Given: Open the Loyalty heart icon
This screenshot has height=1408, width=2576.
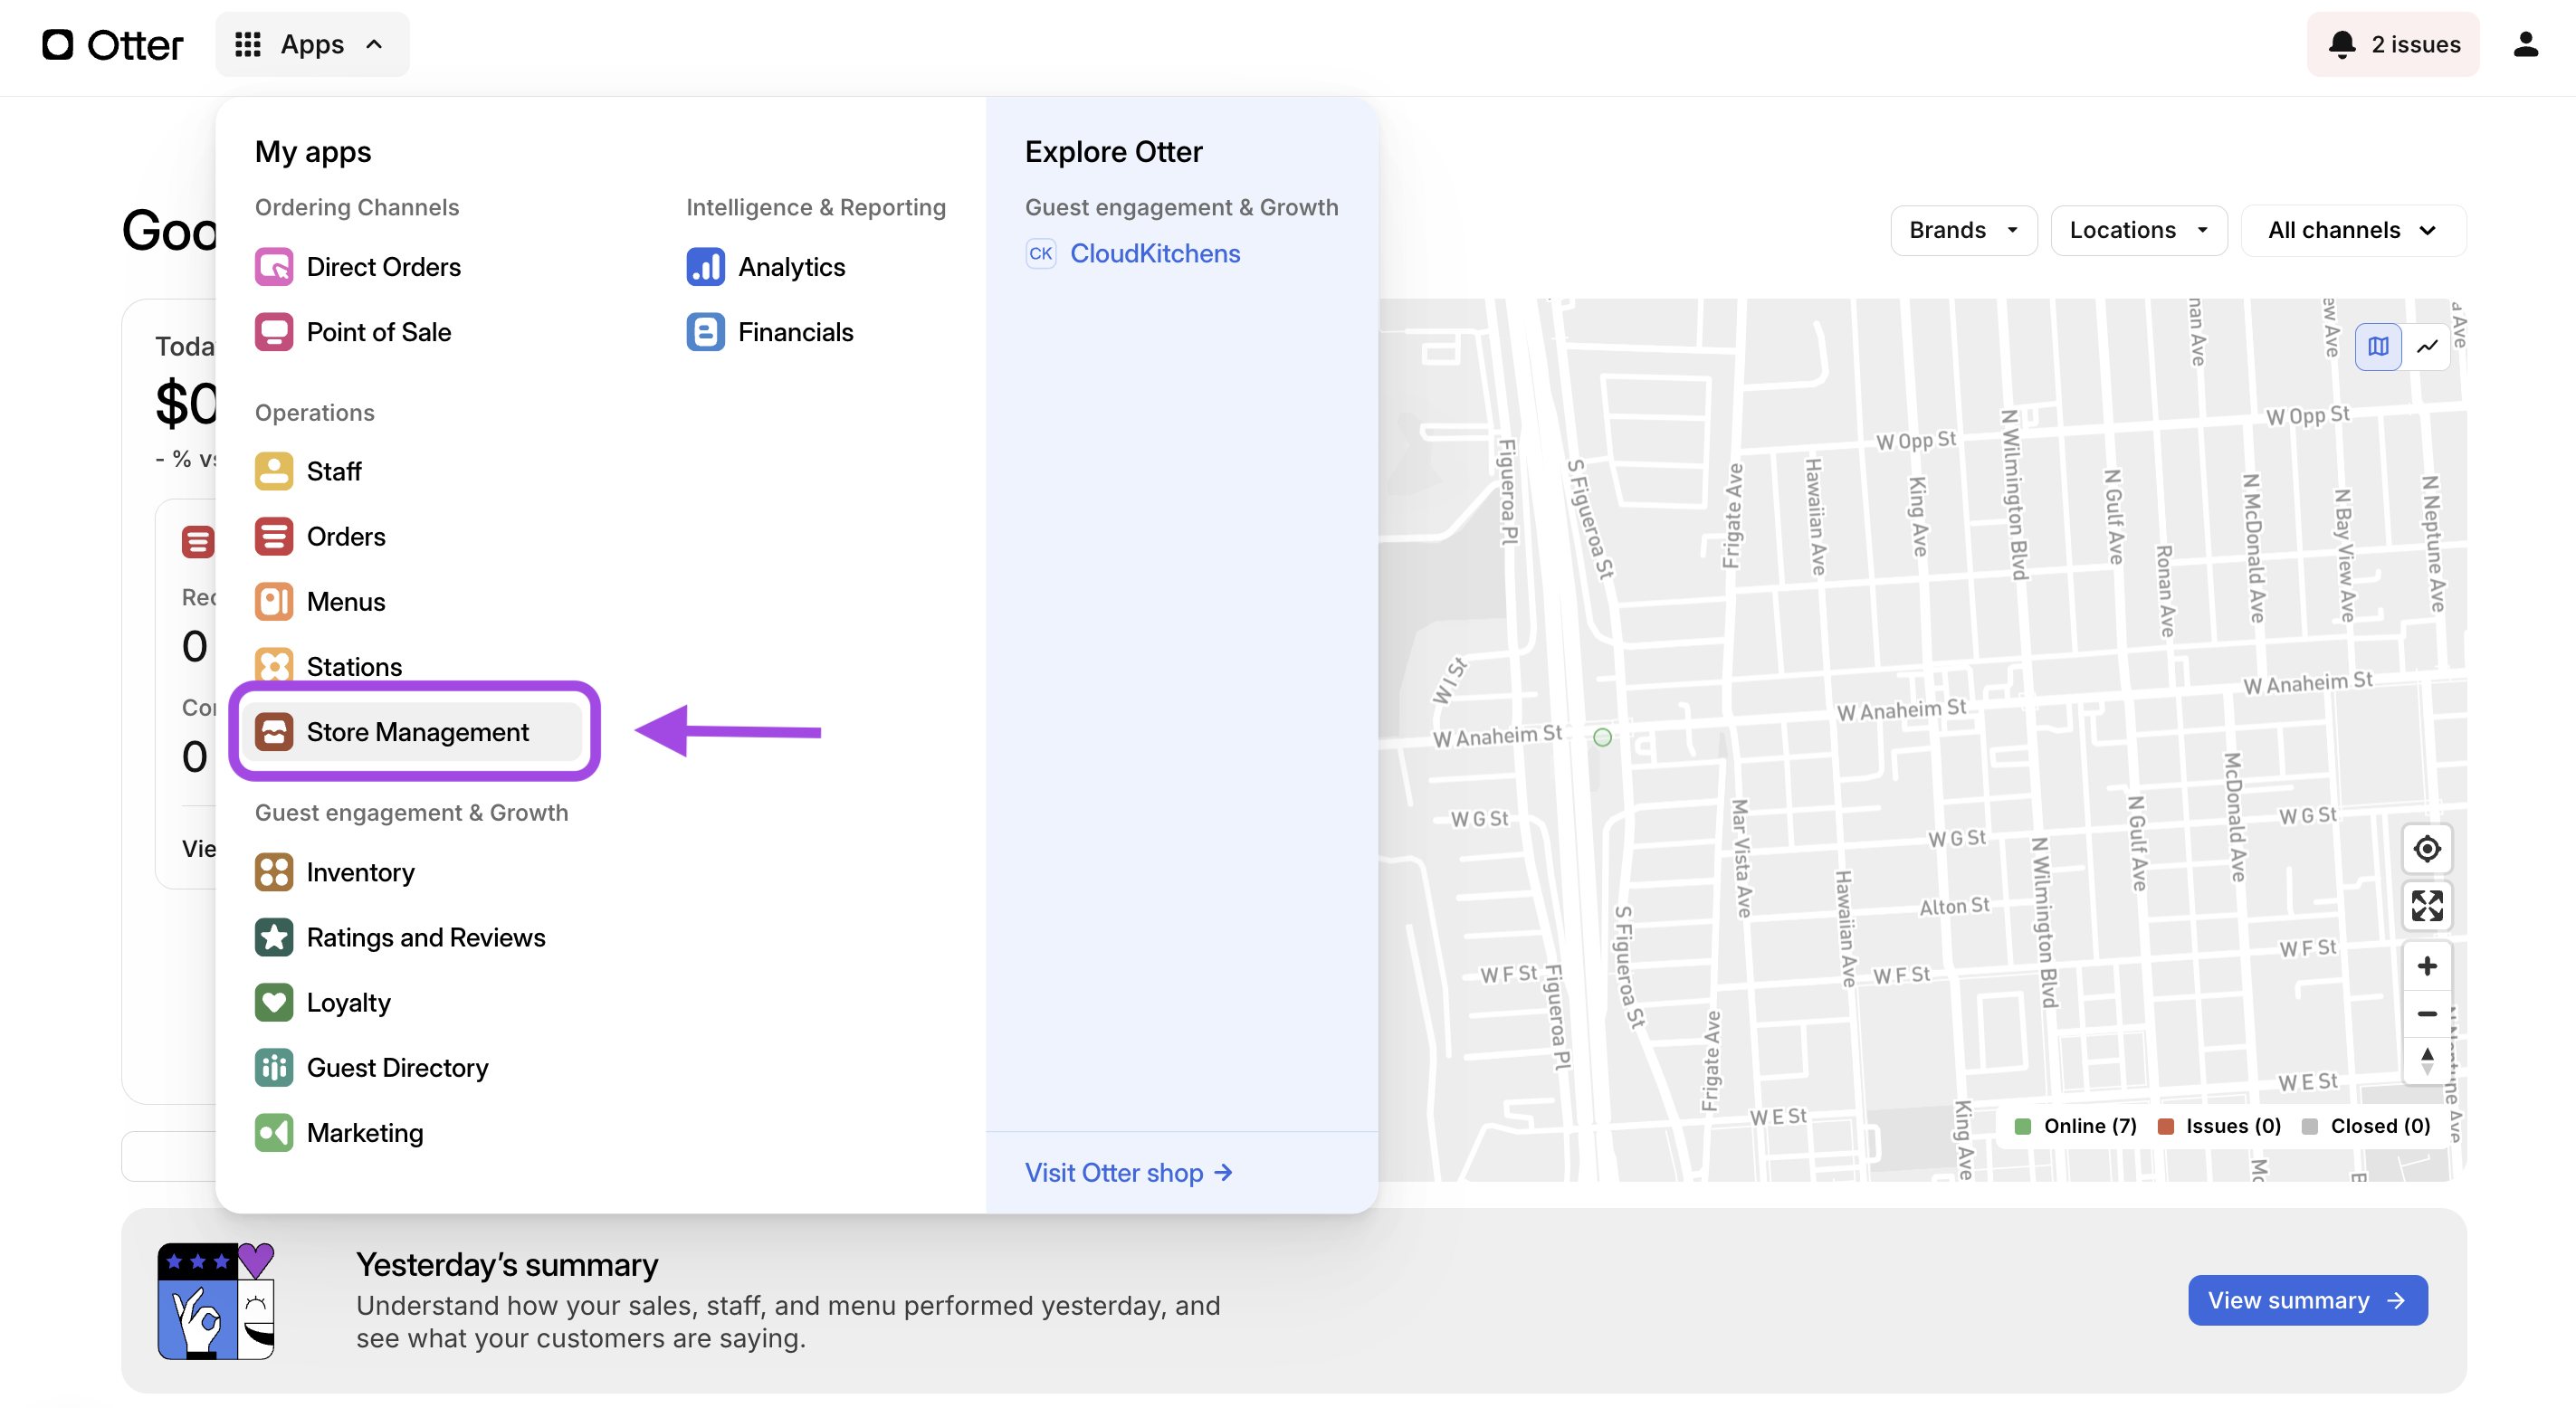Looking at the screenshot, I should 273,1002.
